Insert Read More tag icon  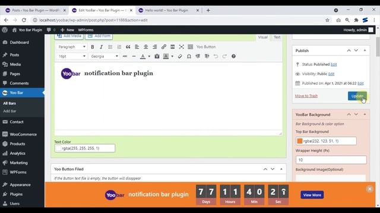pyautogui.click(x=173, y=47)
